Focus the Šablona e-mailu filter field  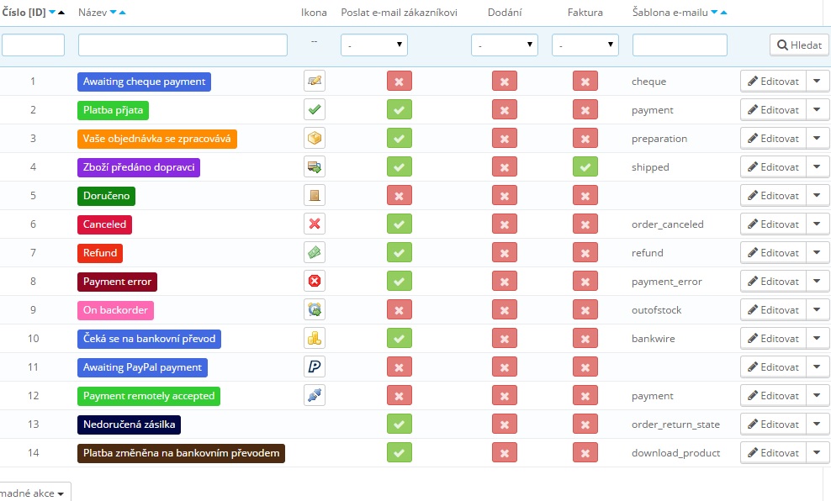(x=680, y=45)
